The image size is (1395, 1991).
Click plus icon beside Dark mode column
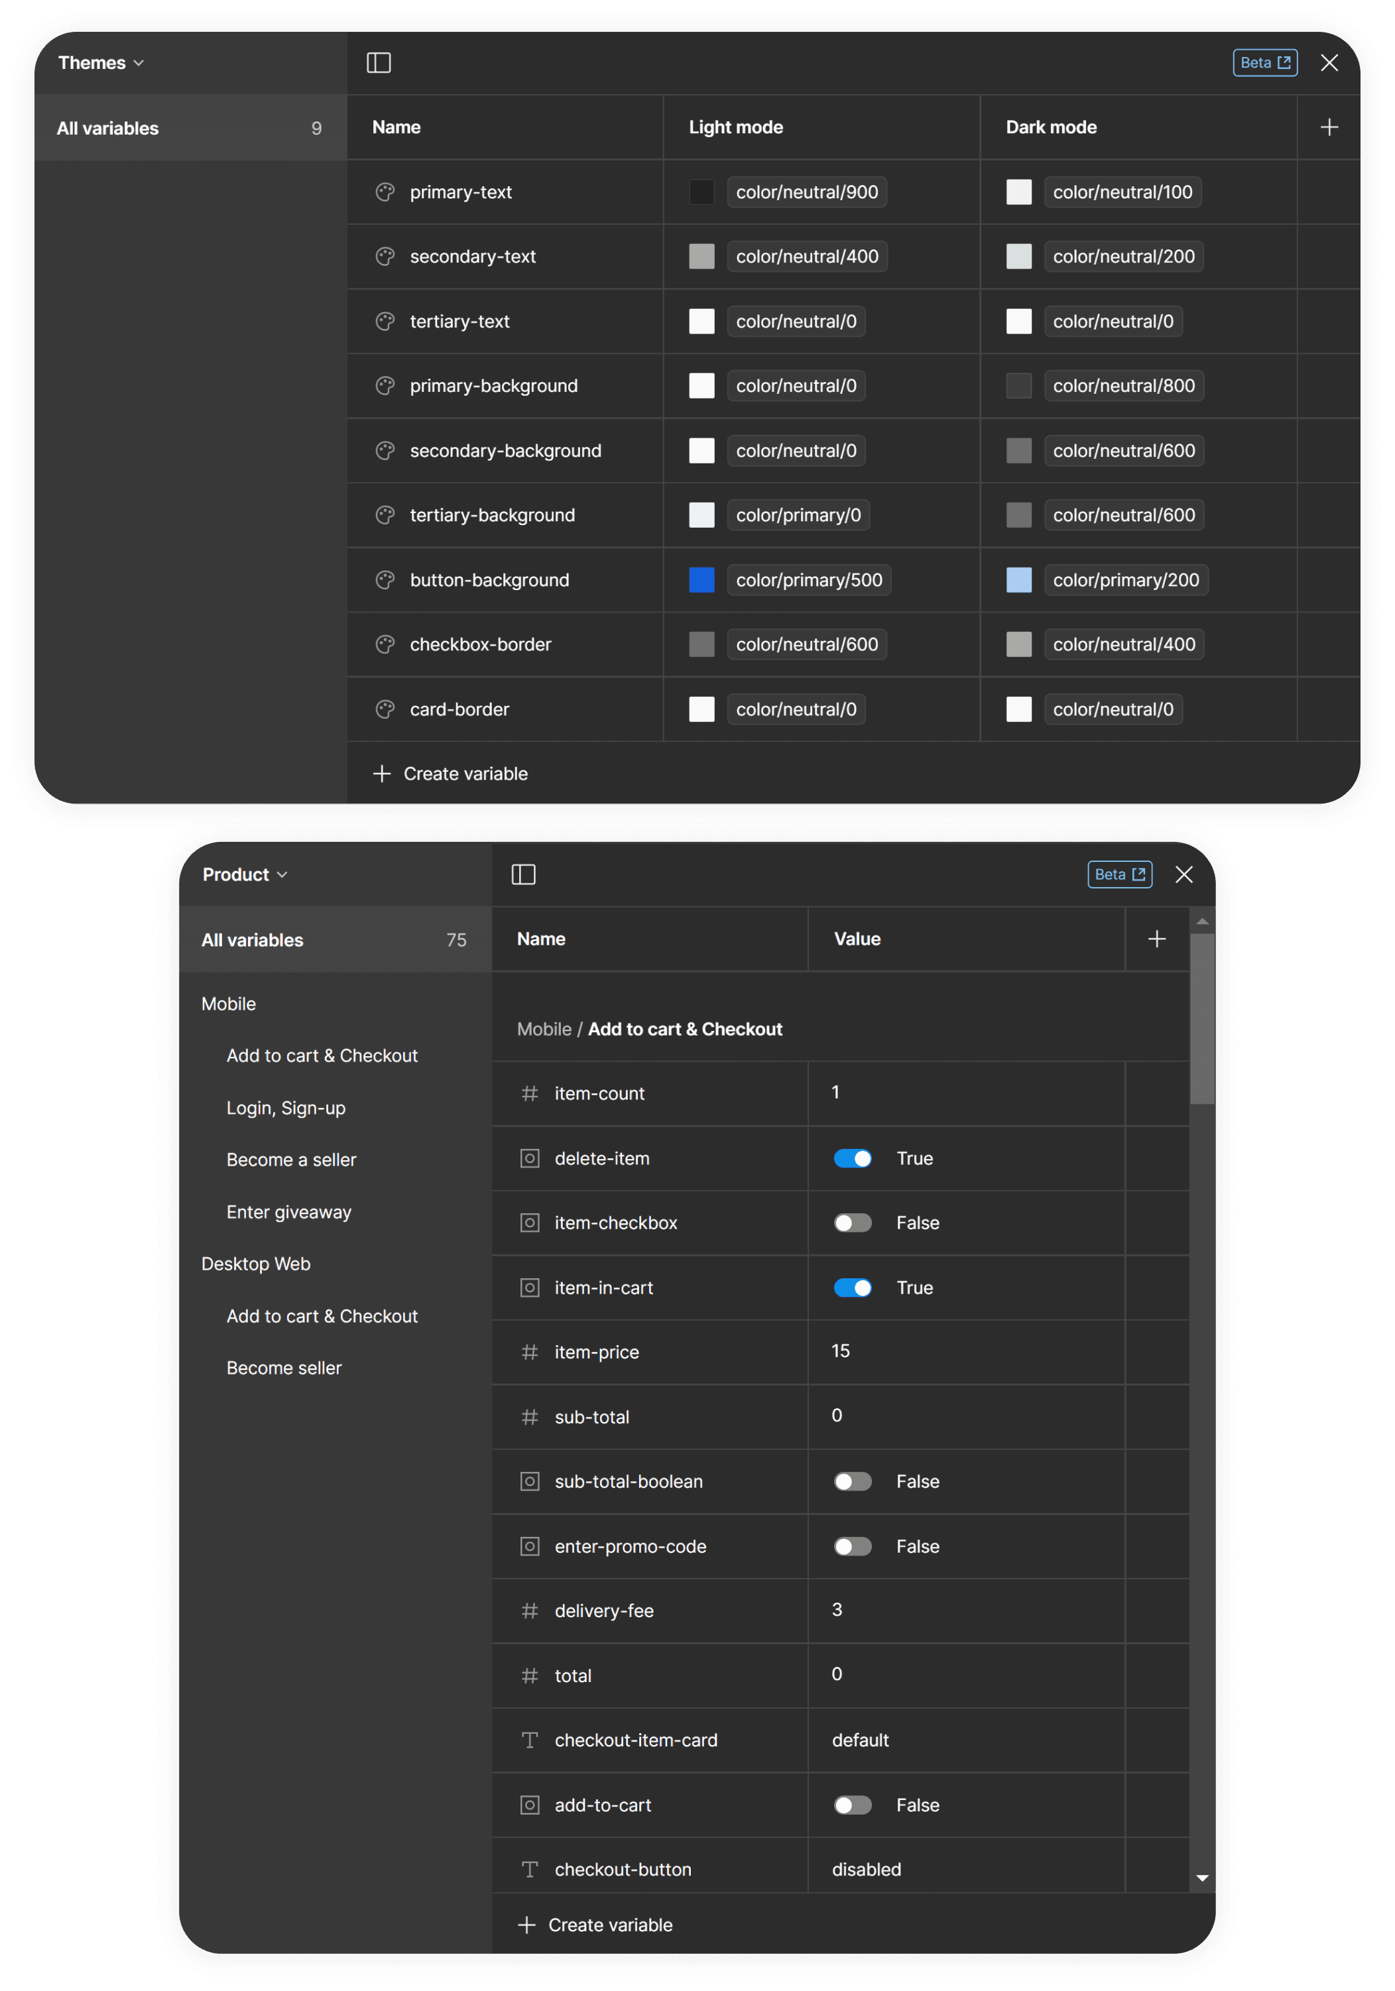click(1329, 127)
